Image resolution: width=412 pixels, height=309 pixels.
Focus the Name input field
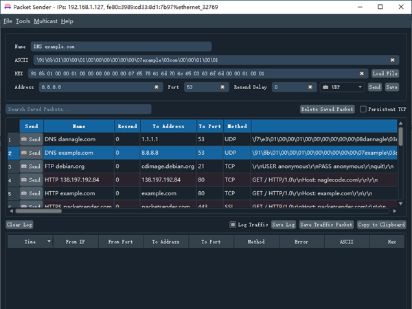pos(121,47)
